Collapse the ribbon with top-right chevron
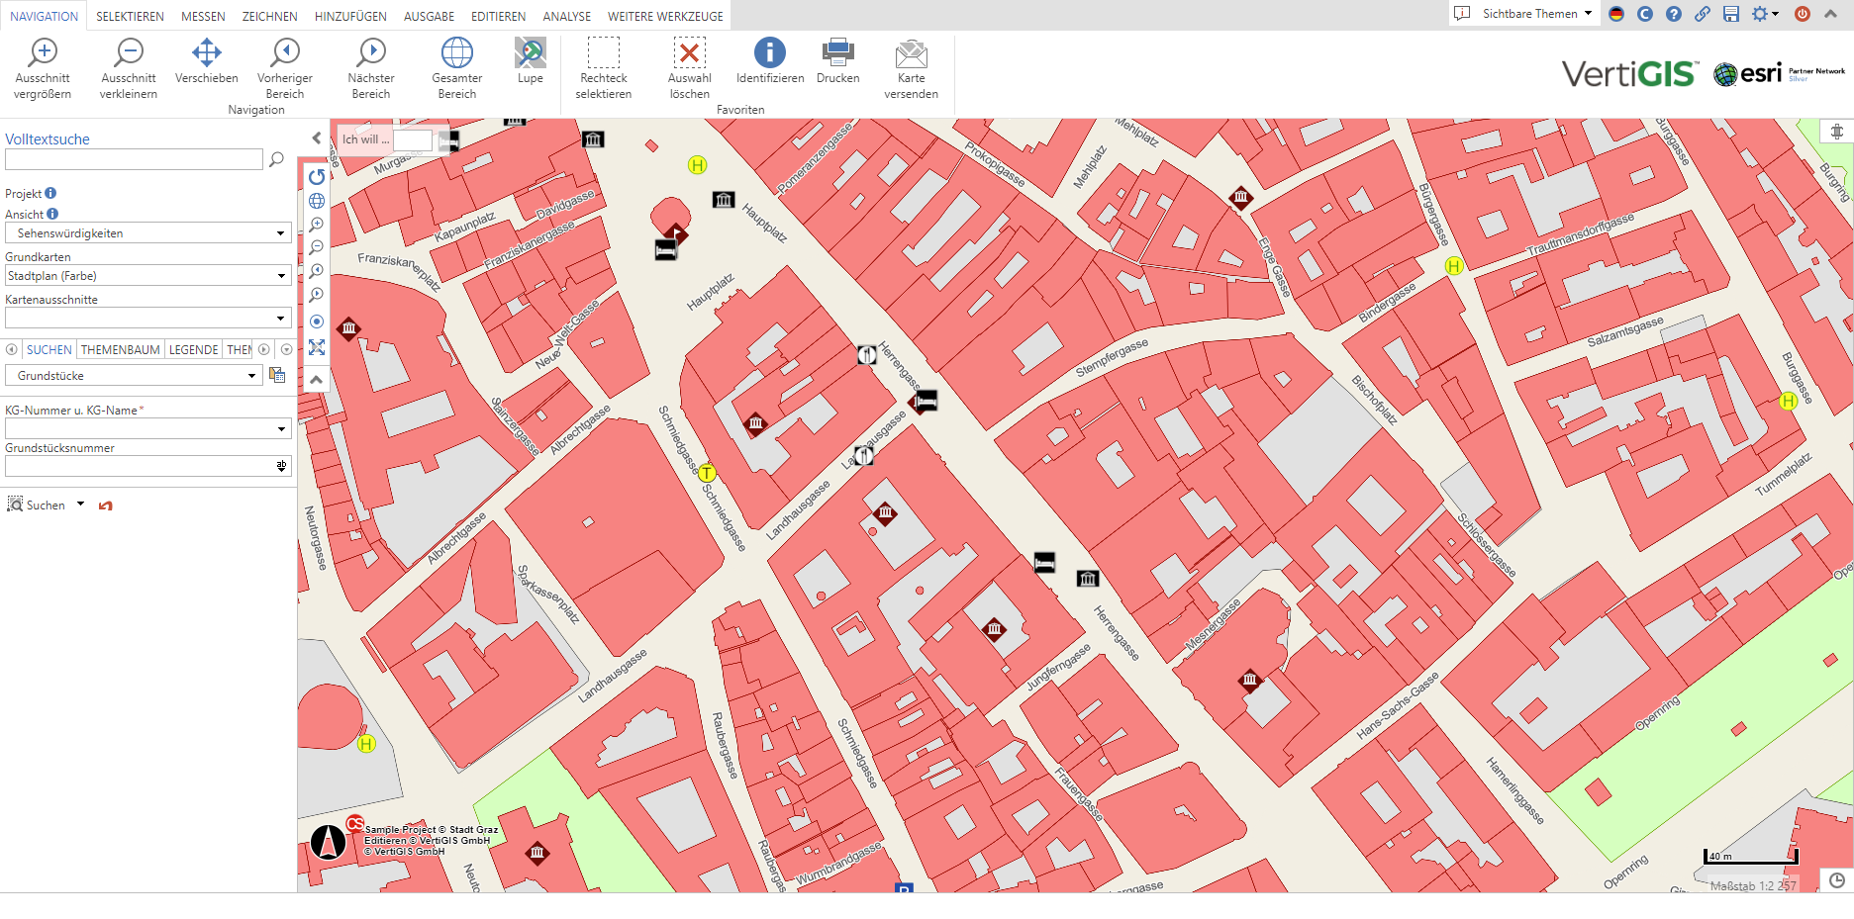 click(1830, 14)
